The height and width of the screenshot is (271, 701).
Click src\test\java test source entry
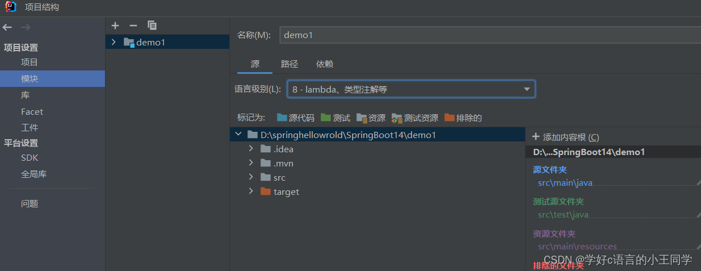click(563, 215)
